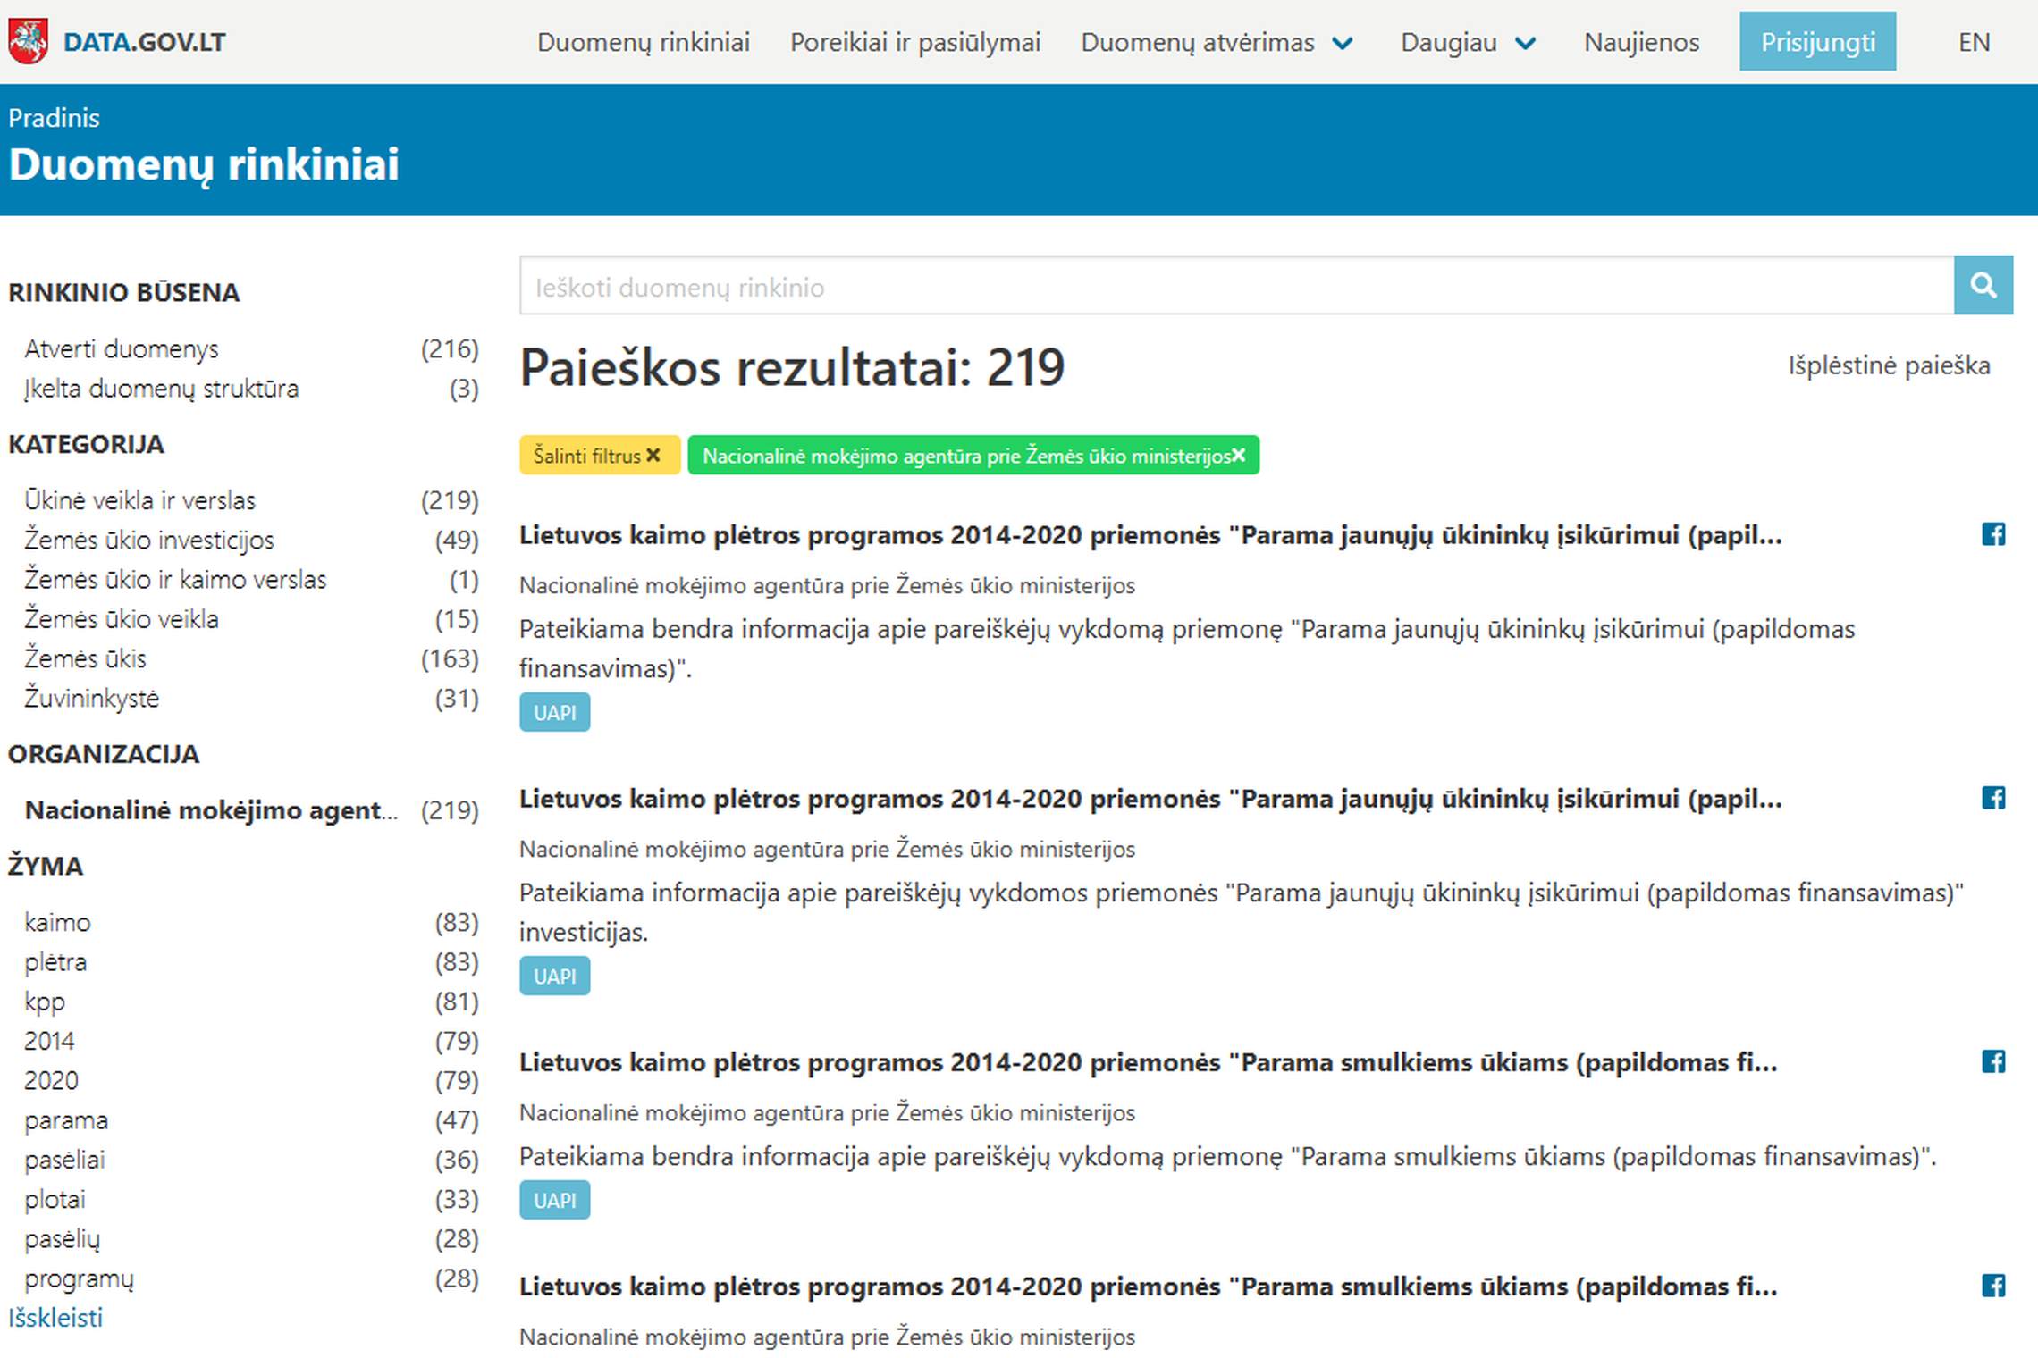Share second dataset result on Facebook

tap(1993, 798)
